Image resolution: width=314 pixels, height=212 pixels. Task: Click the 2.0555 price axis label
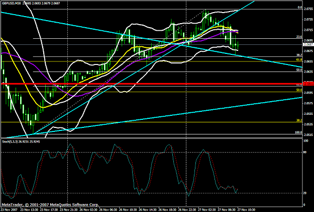click(308, 114)
